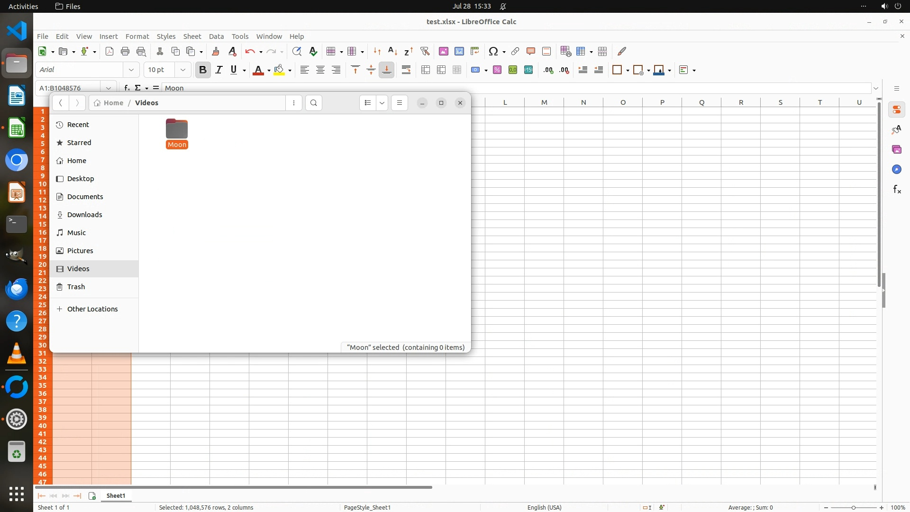
Task: Open the Sheet menu
Action: pos(192,37)
